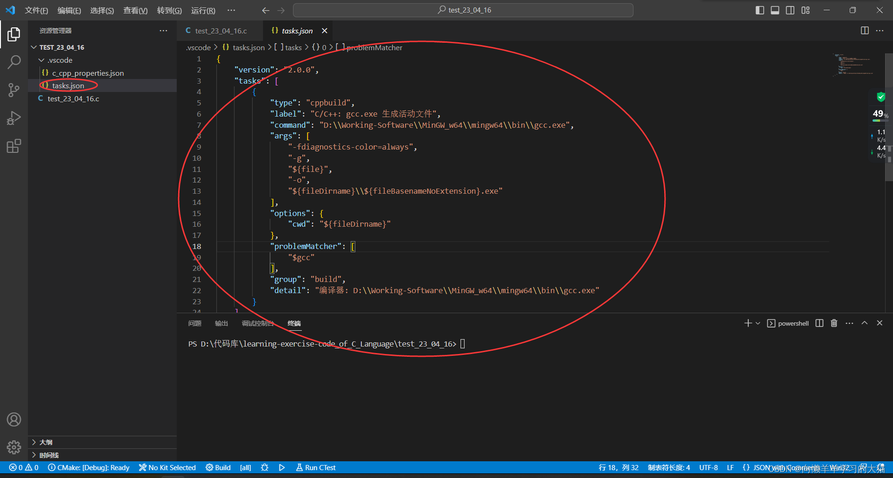This screenshot has height=478, width=893.
Task: Navigate forward with the right arrow
Action: [281, 10]
